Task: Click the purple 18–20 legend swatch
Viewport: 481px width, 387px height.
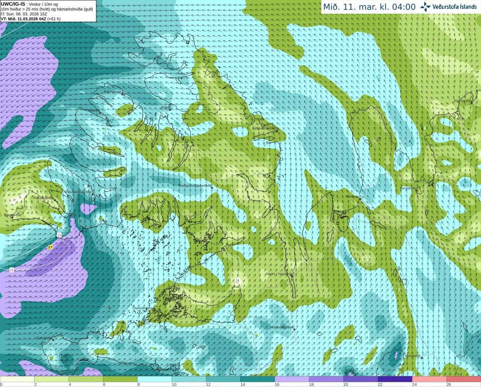Action: [x=327, y=379]
